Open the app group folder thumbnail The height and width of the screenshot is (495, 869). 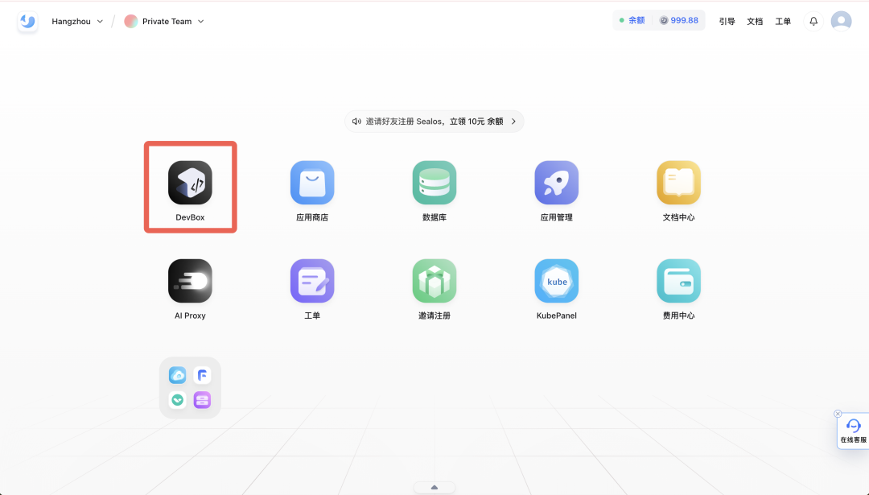190,387
